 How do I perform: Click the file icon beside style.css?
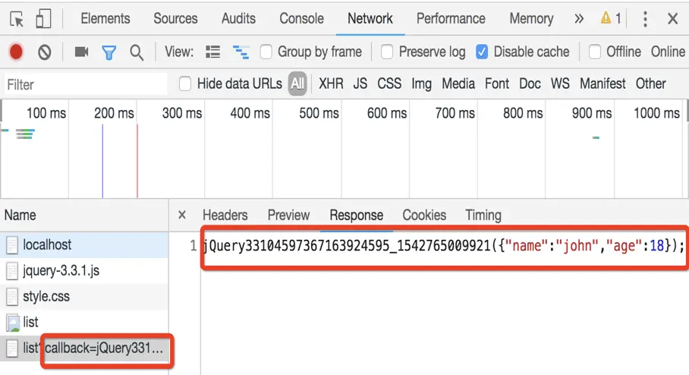coord(12,297)
